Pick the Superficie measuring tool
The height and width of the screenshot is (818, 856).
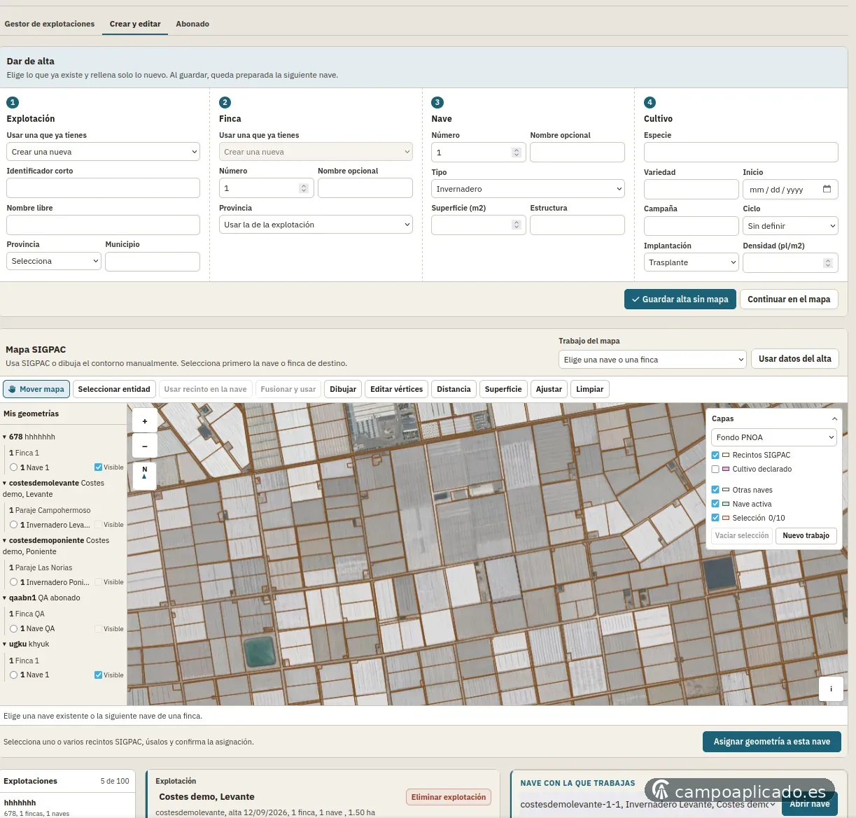(x=503, y=389)
